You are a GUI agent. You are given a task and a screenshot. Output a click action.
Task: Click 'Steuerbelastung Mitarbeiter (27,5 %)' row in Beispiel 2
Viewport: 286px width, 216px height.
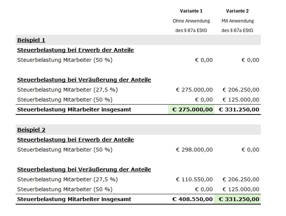[138, 179]
